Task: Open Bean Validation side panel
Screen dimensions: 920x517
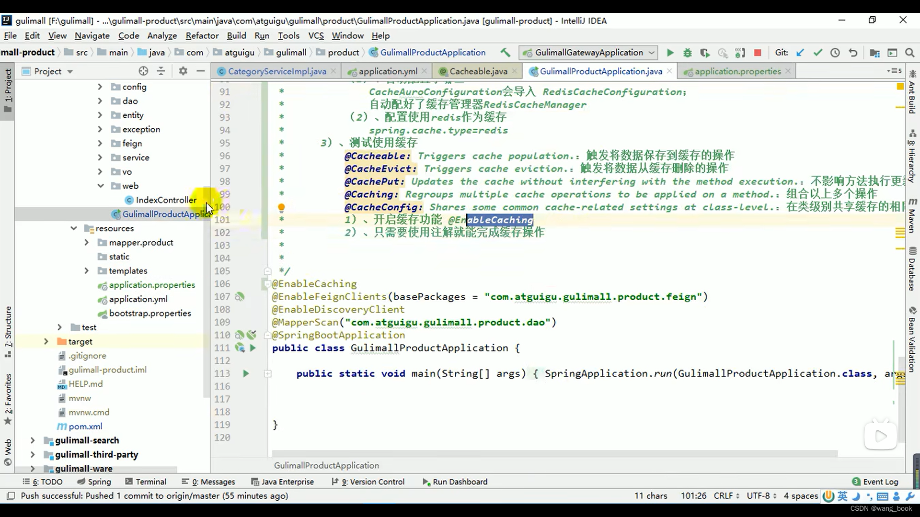Action: tap(912, 339)
